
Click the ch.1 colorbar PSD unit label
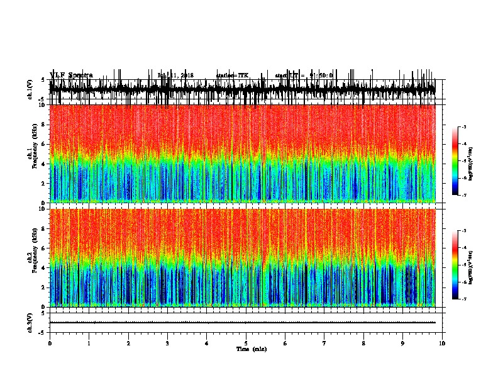click(x=471, y=164)
